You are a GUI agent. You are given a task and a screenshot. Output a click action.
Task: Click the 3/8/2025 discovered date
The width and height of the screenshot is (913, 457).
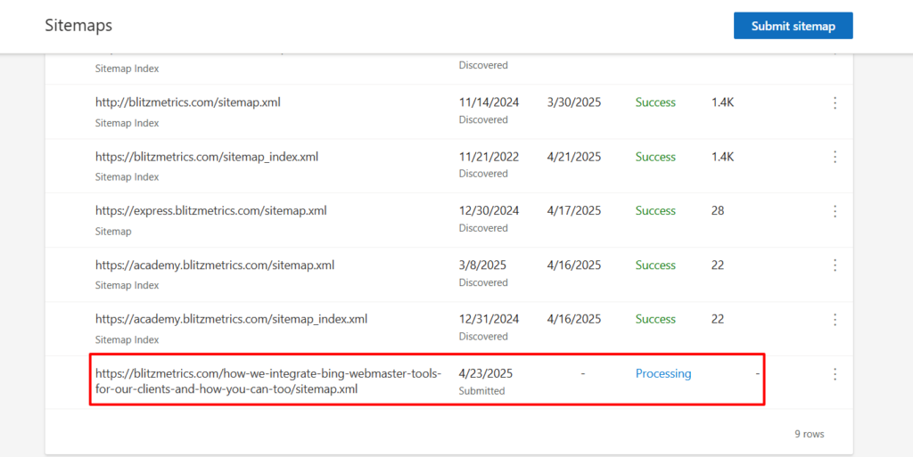click(482, 265)
